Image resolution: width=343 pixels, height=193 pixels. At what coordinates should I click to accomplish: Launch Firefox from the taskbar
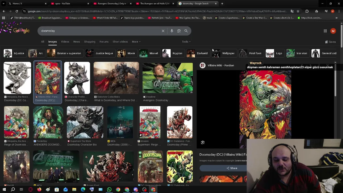[39, 190]
